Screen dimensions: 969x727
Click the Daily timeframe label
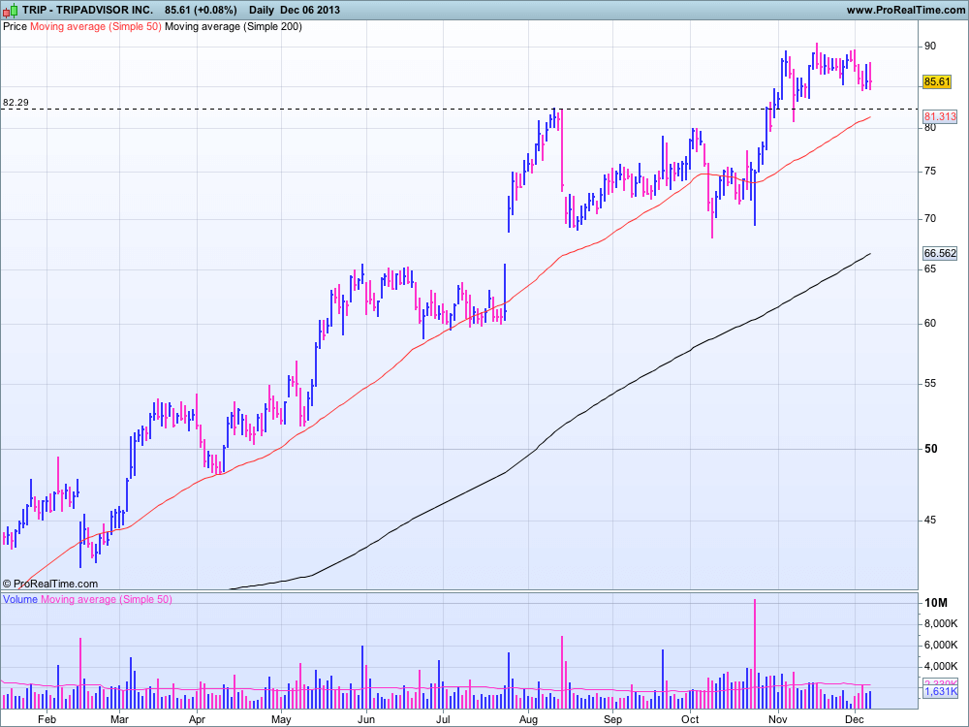(x=262, y=10)
